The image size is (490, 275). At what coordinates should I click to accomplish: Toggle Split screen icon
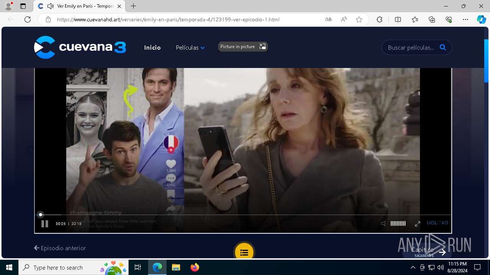398,19
